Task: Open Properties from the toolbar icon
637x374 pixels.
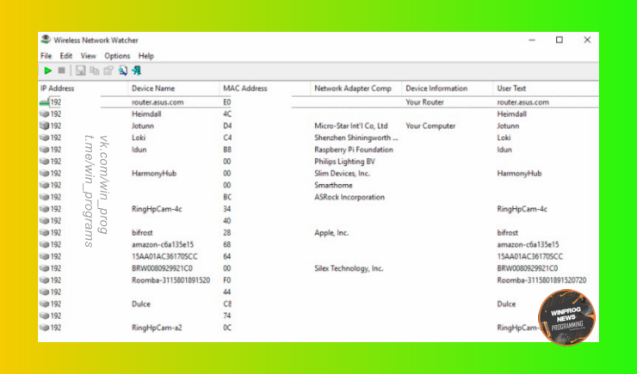Action: pos(108,71)
